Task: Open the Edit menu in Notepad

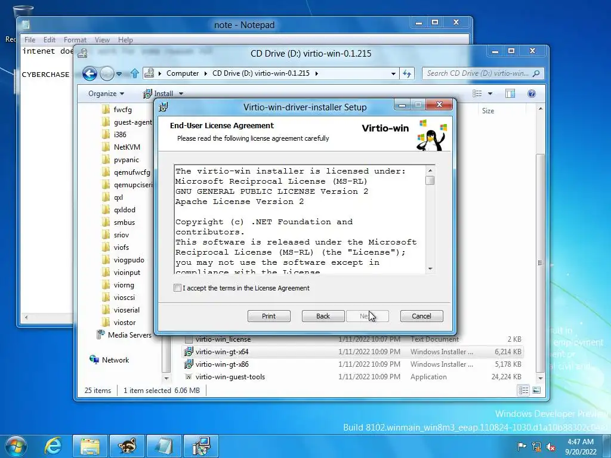Action: tap(49, 40)
